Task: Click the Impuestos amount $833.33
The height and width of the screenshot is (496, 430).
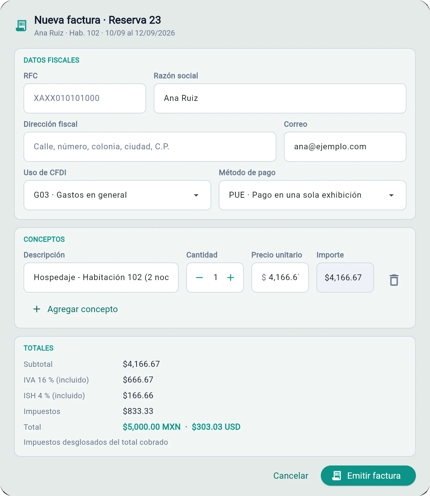Action: pyautogui.click(x=138, y=411)
